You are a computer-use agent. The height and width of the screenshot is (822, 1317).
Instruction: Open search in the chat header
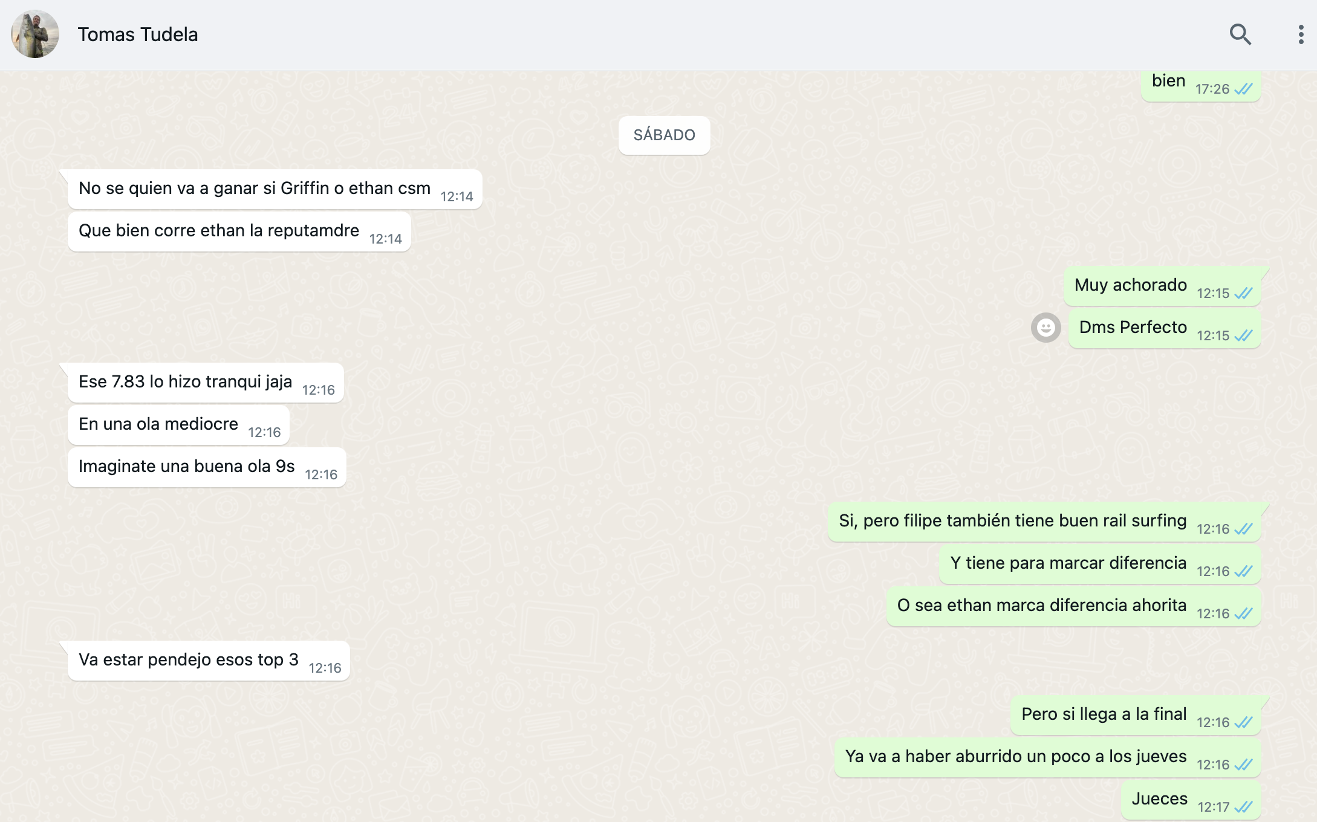(1240, 34)
